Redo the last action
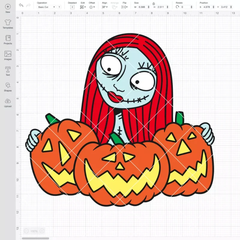This screenshot has height=240, width=240. [28, 5]
